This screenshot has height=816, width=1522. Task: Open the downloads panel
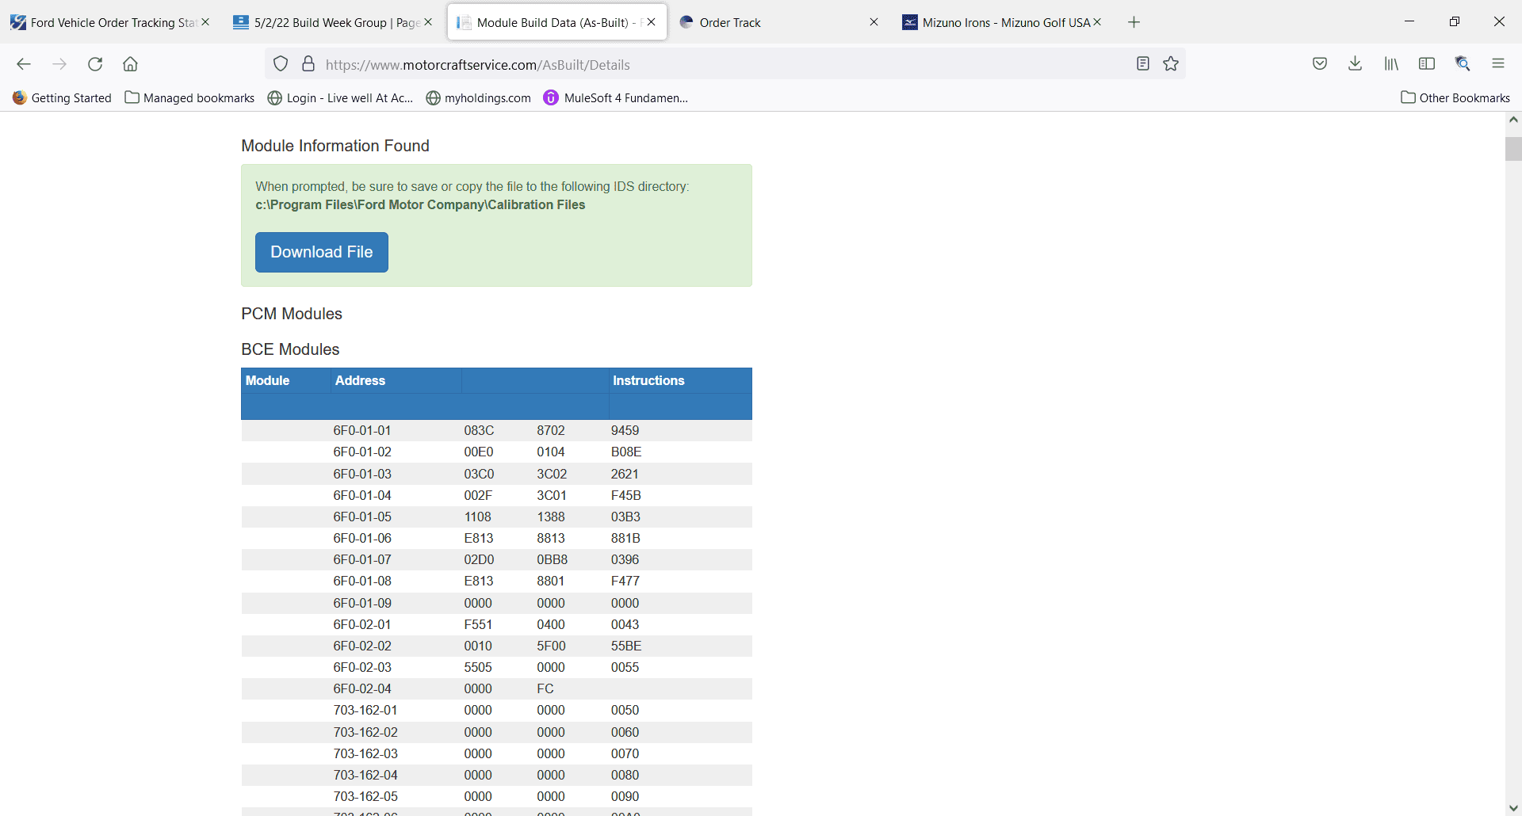[1356, 64]
